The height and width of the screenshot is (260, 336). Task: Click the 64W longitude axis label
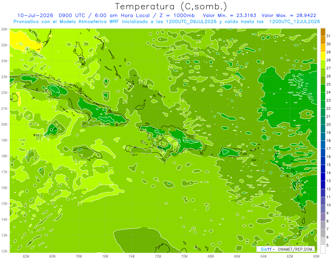tap(263, 256)
